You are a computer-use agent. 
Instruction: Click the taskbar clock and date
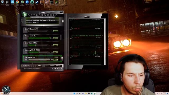point(165,93)
